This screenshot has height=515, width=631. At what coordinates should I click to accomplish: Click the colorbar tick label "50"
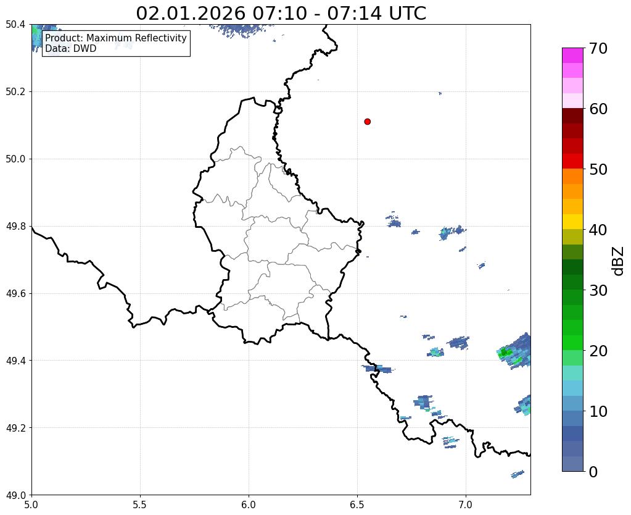(598, 170)
